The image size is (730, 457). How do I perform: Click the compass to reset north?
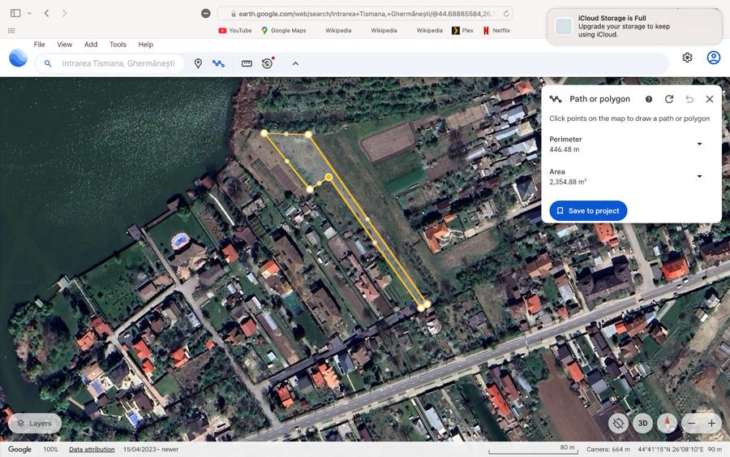[x=667, y=423]
